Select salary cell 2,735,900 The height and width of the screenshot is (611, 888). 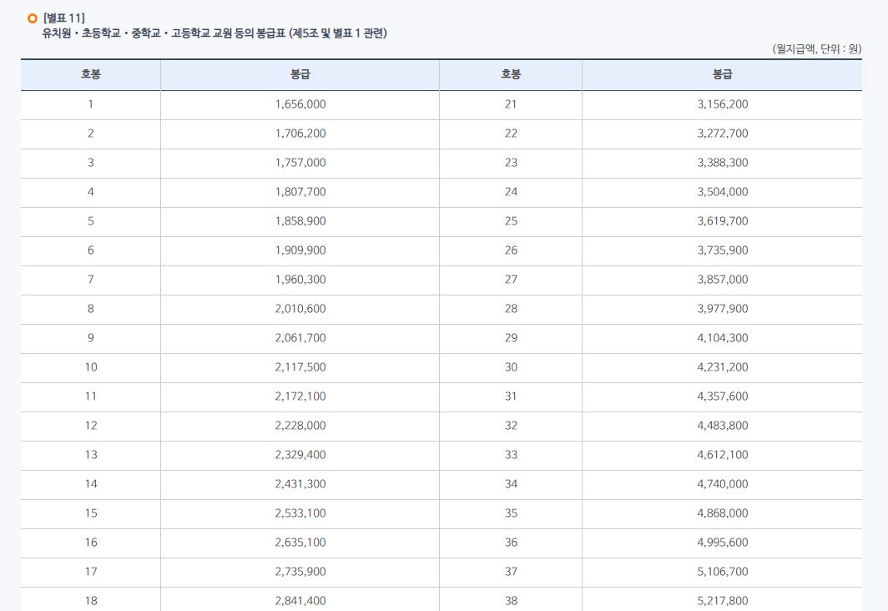click(x=300, y=572)
